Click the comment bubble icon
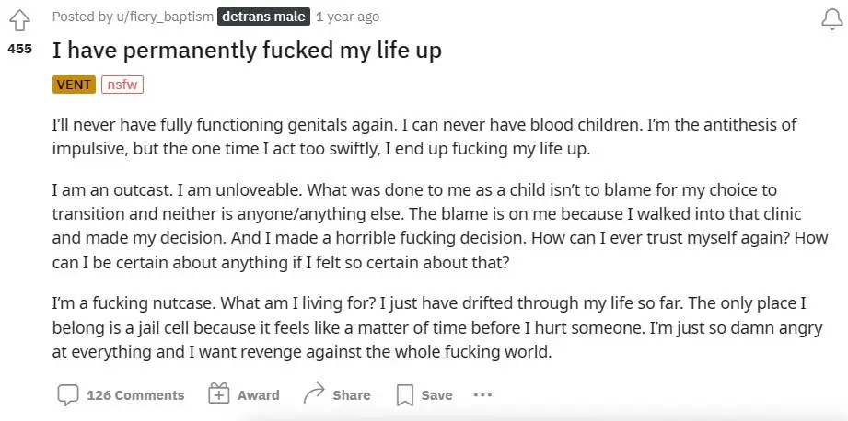This screenshot has width=848, height=421. click(68, 394)
